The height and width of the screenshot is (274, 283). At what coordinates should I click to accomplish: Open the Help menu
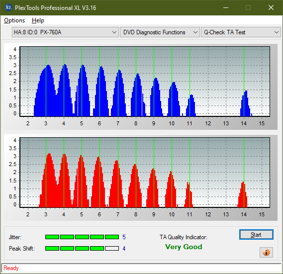coord(38,20)
